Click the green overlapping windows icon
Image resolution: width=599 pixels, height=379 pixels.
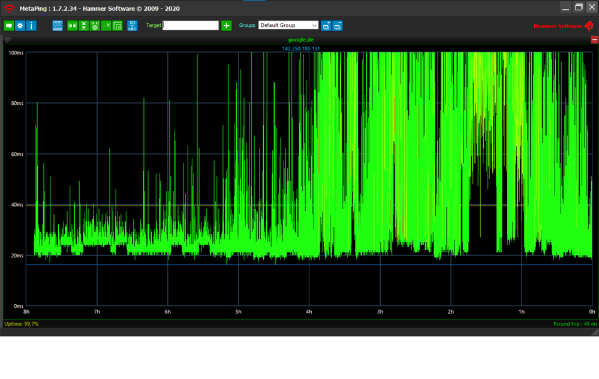point(118,26)
